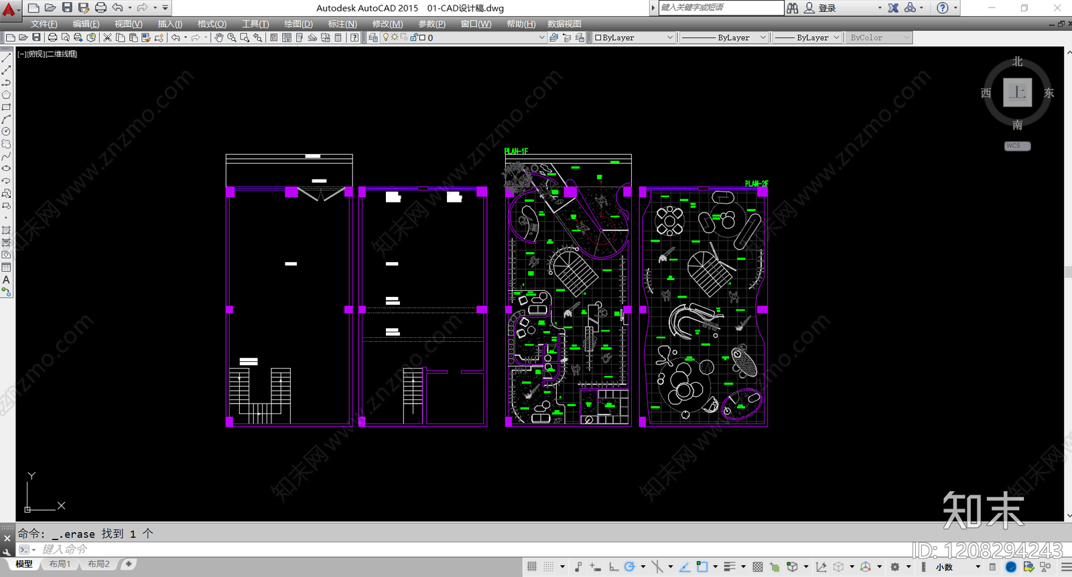
Task: Select the Circle draw tool
Action: (6, 131)
